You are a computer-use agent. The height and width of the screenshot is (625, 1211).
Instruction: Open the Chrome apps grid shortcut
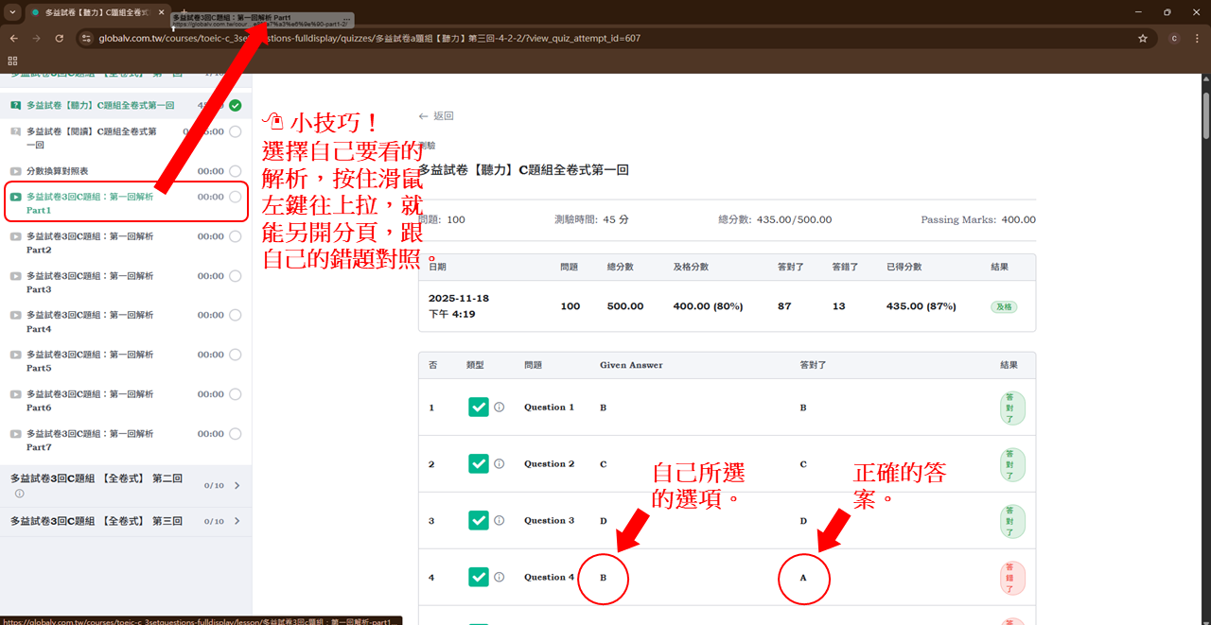pos(13,61)
